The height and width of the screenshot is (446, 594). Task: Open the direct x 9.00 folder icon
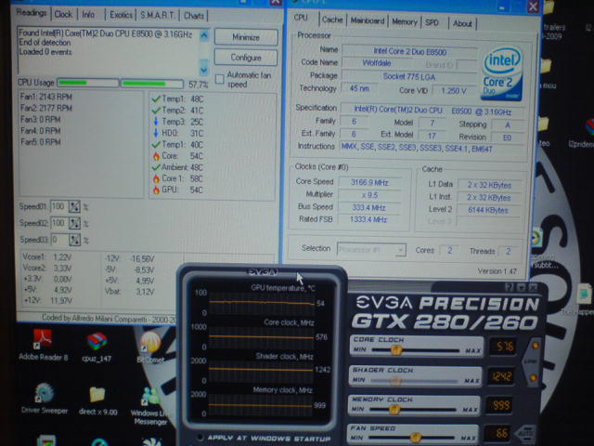pos(97,400)
